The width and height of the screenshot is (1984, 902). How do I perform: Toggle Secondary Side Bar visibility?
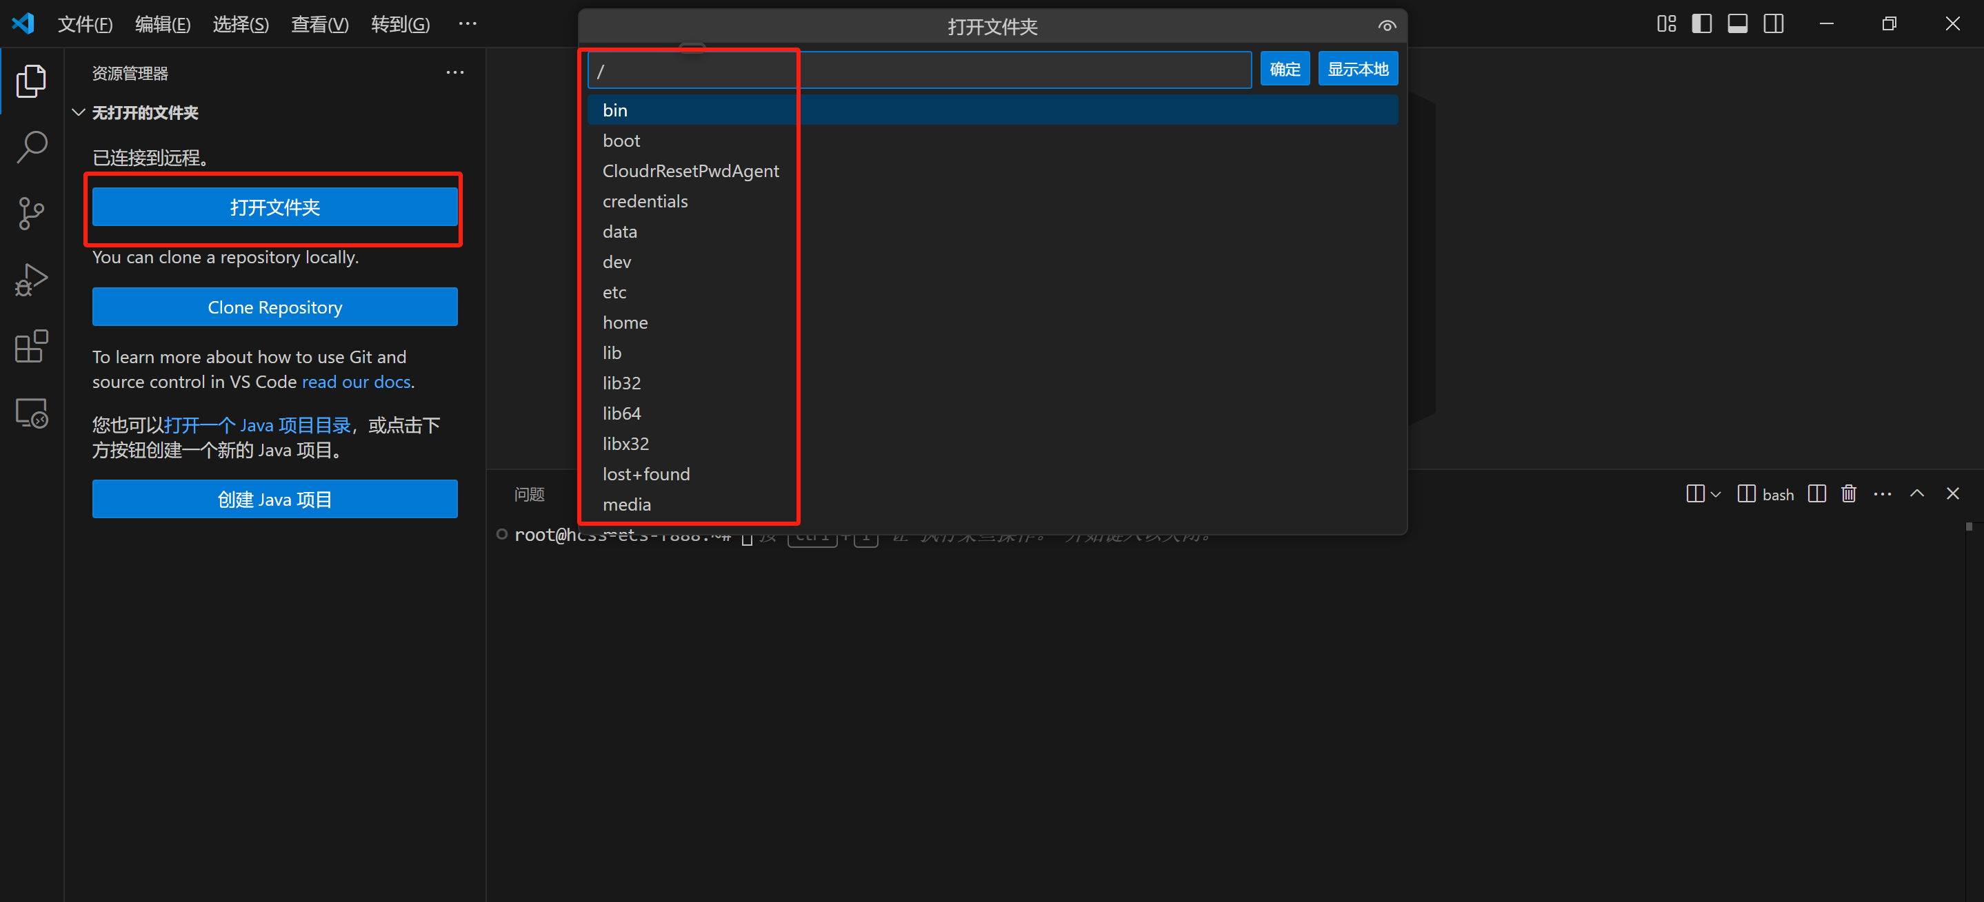(1774, 24)
